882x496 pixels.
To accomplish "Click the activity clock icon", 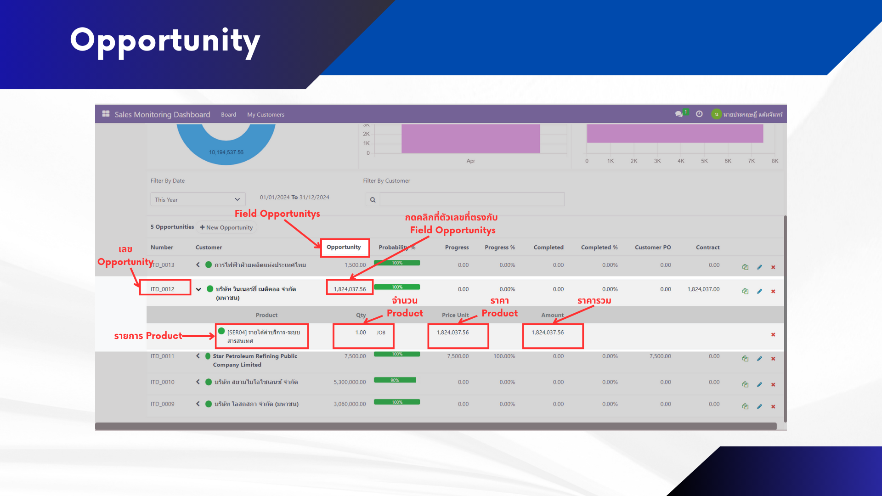I will point(699,114).
